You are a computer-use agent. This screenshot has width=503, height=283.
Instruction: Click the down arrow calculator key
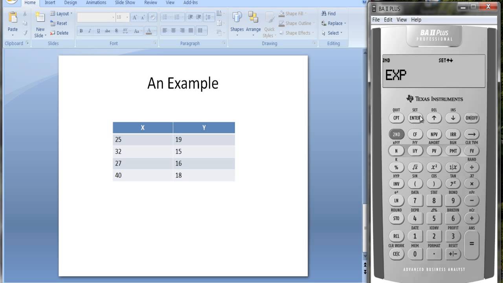[453, 118]
